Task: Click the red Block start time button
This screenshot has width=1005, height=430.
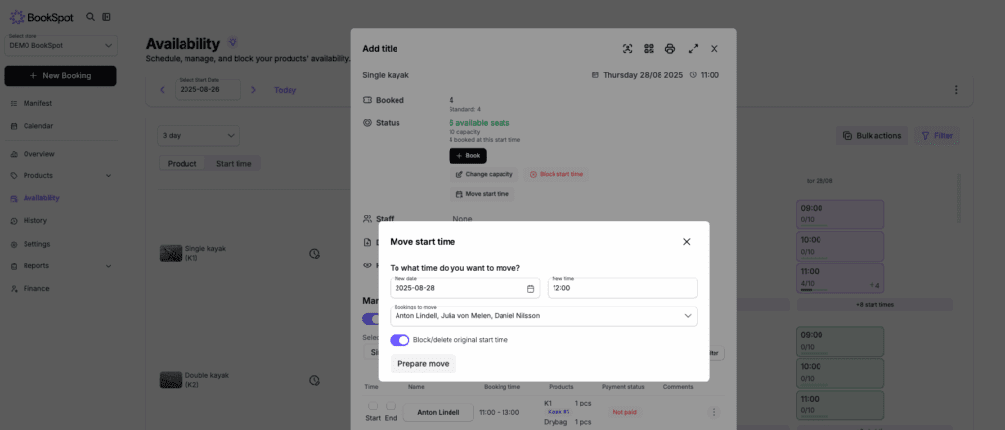Action: [x=555, y=174]
